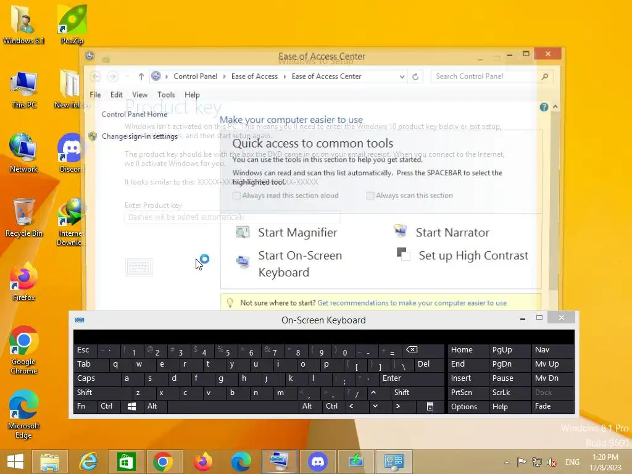Toggle ScrLk on the On-Screen Keyboard
This screenshot has width=632, height=474.
click(509, 393)
